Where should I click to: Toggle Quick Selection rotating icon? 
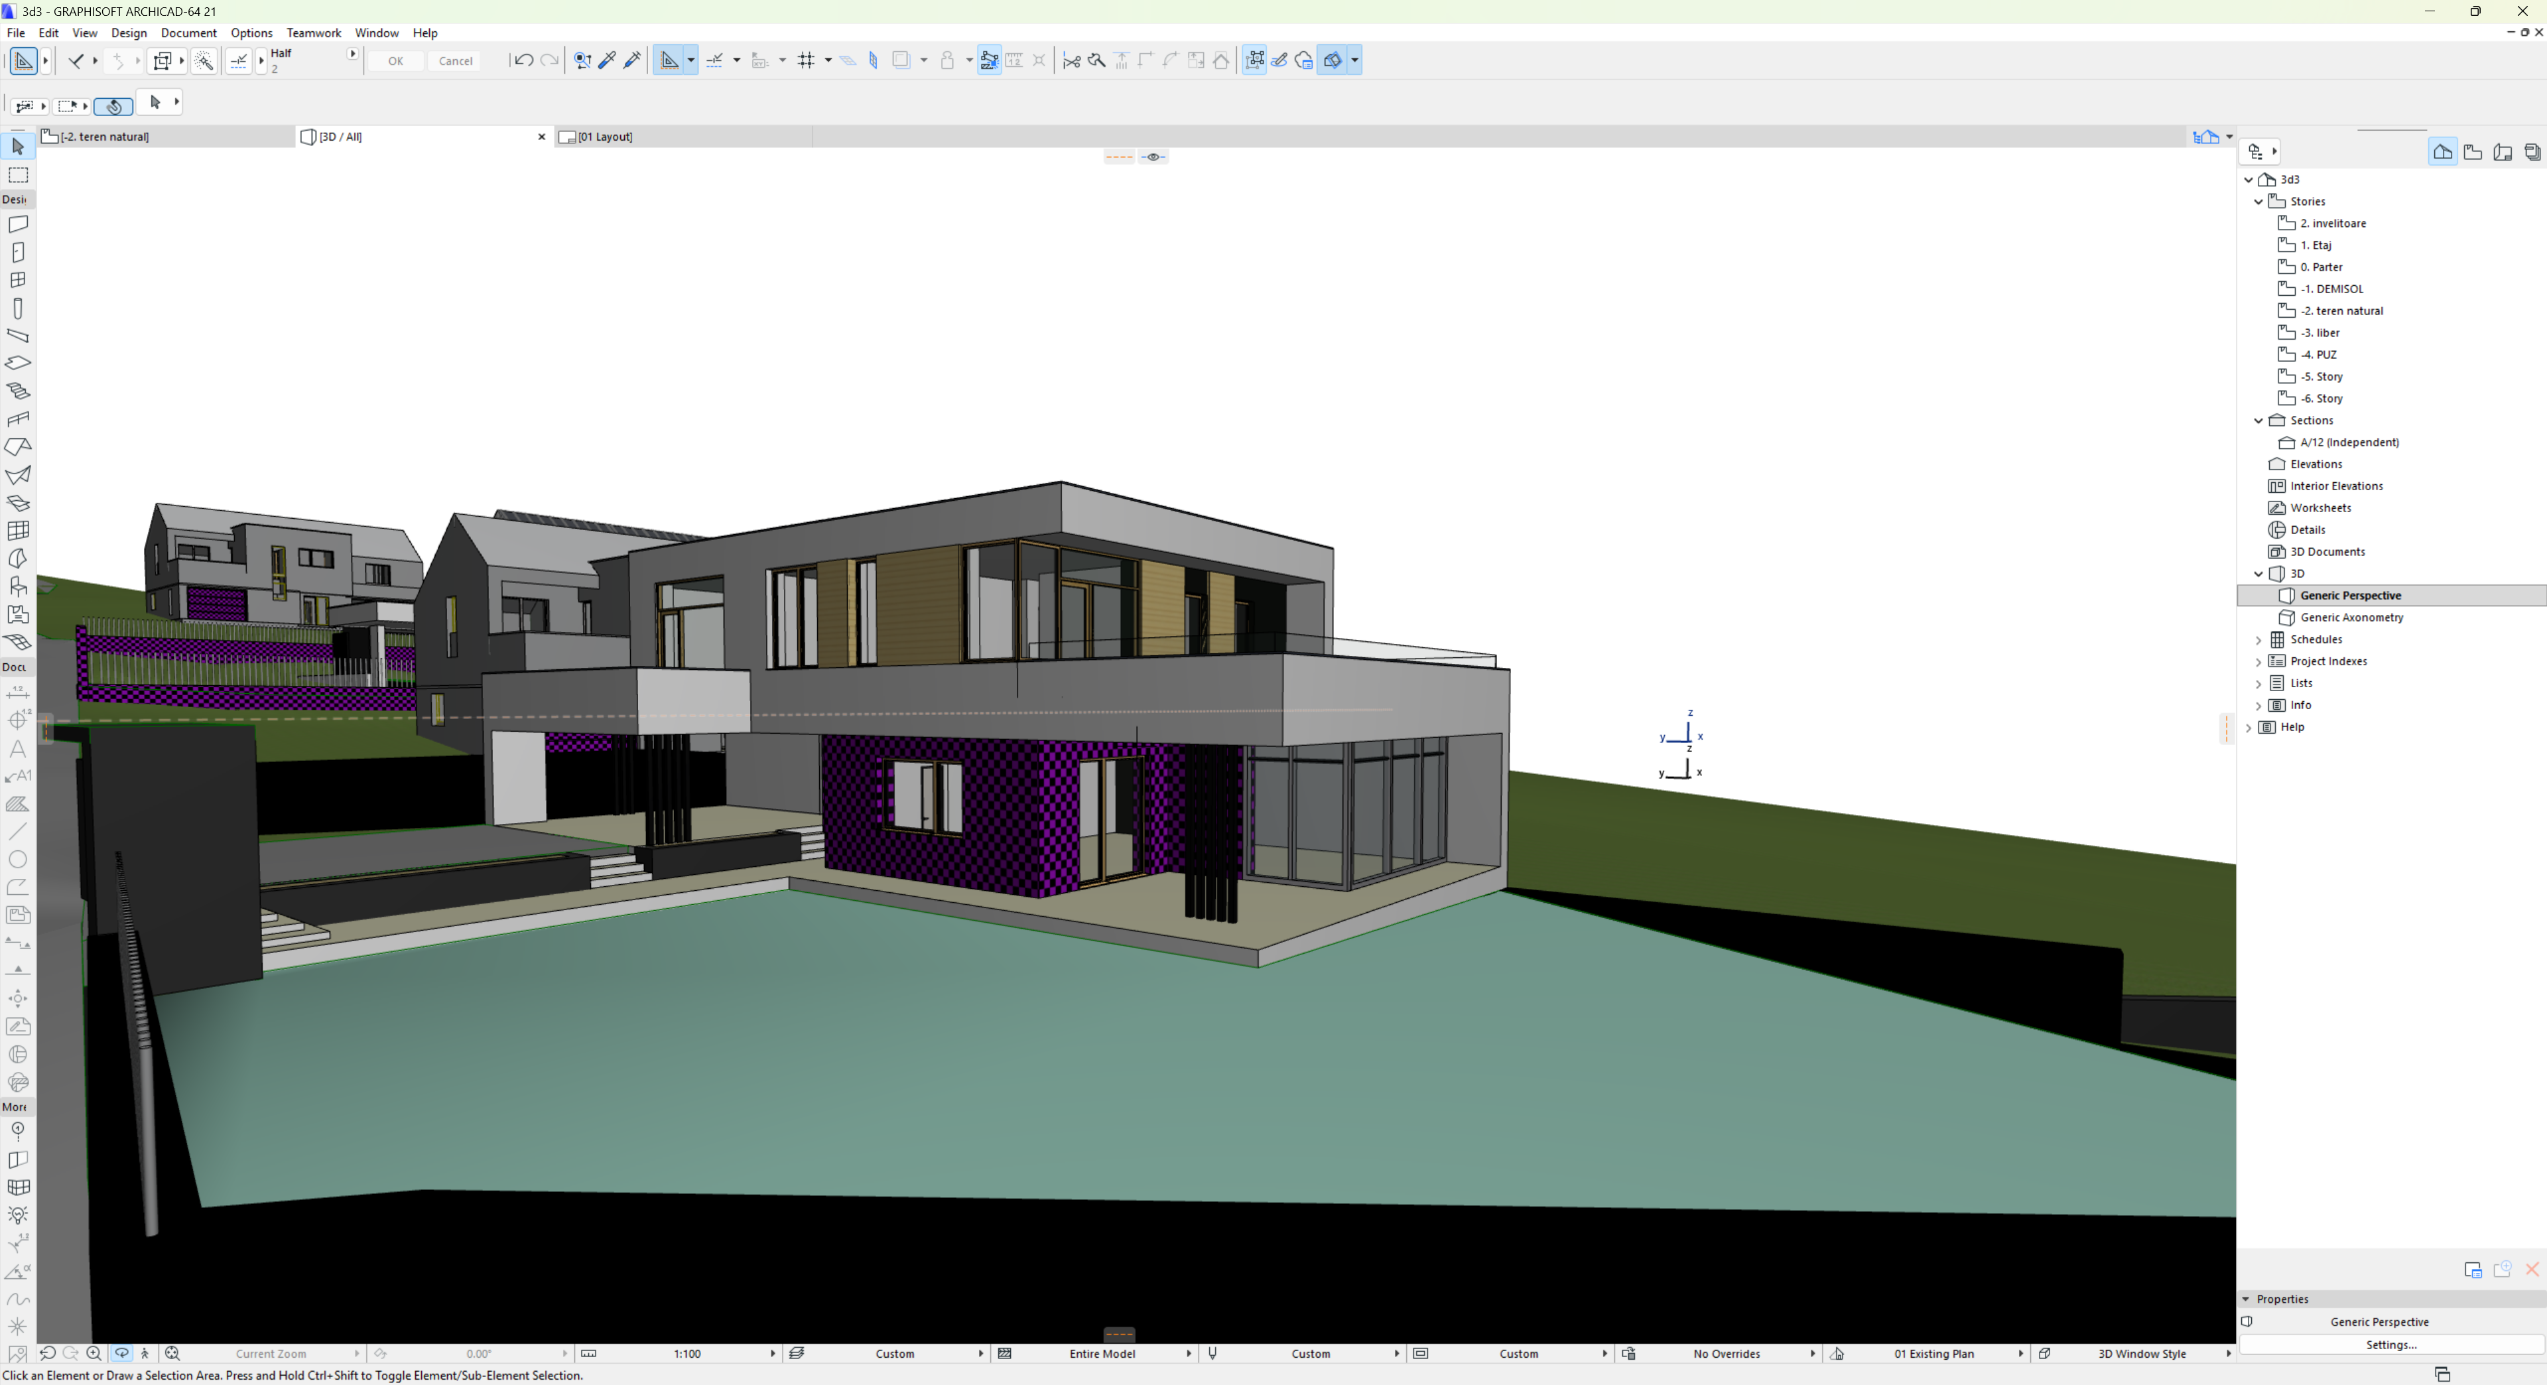[x=113, y=105]
